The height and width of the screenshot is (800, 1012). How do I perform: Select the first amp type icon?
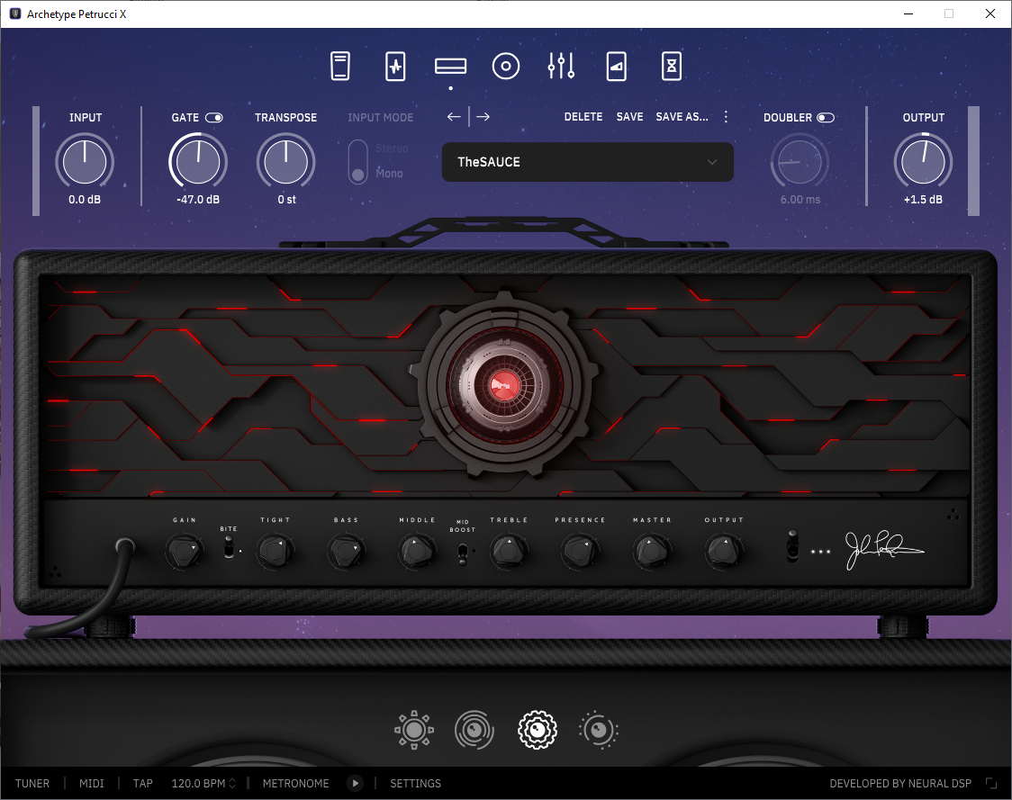[413, 730]
